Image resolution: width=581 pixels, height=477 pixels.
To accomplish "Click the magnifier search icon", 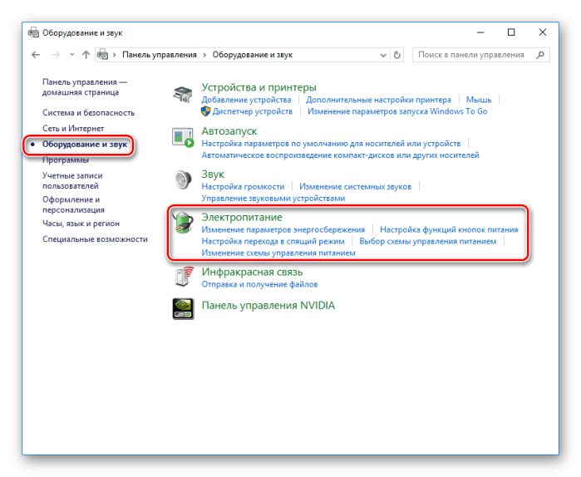I will pyautogui.click(x=540, y=55).
